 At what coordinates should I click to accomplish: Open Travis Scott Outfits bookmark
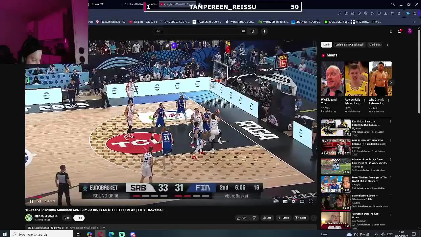click(x=208, y=22)
